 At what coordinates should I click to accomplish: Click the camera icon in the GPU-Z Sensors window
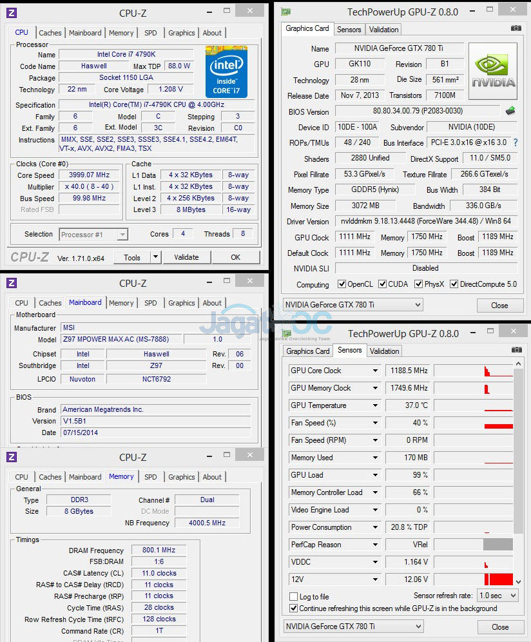point(516,350)
